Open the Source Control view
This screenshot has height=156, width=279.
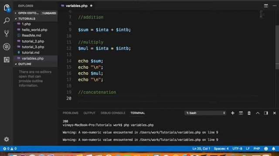tap(7, 33)
